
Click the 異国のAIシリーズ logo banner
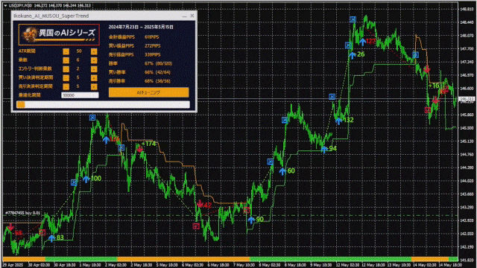(x=59, y=34)
